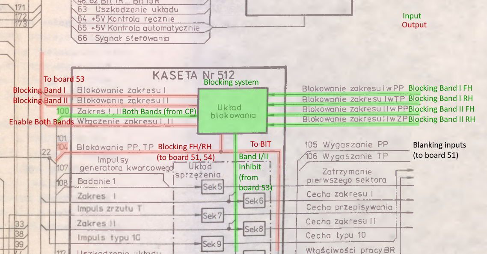Click the '65 +5V Kontrola automatycznie' row
Viewport: 487px width, 254px height.
coord(139,28)
